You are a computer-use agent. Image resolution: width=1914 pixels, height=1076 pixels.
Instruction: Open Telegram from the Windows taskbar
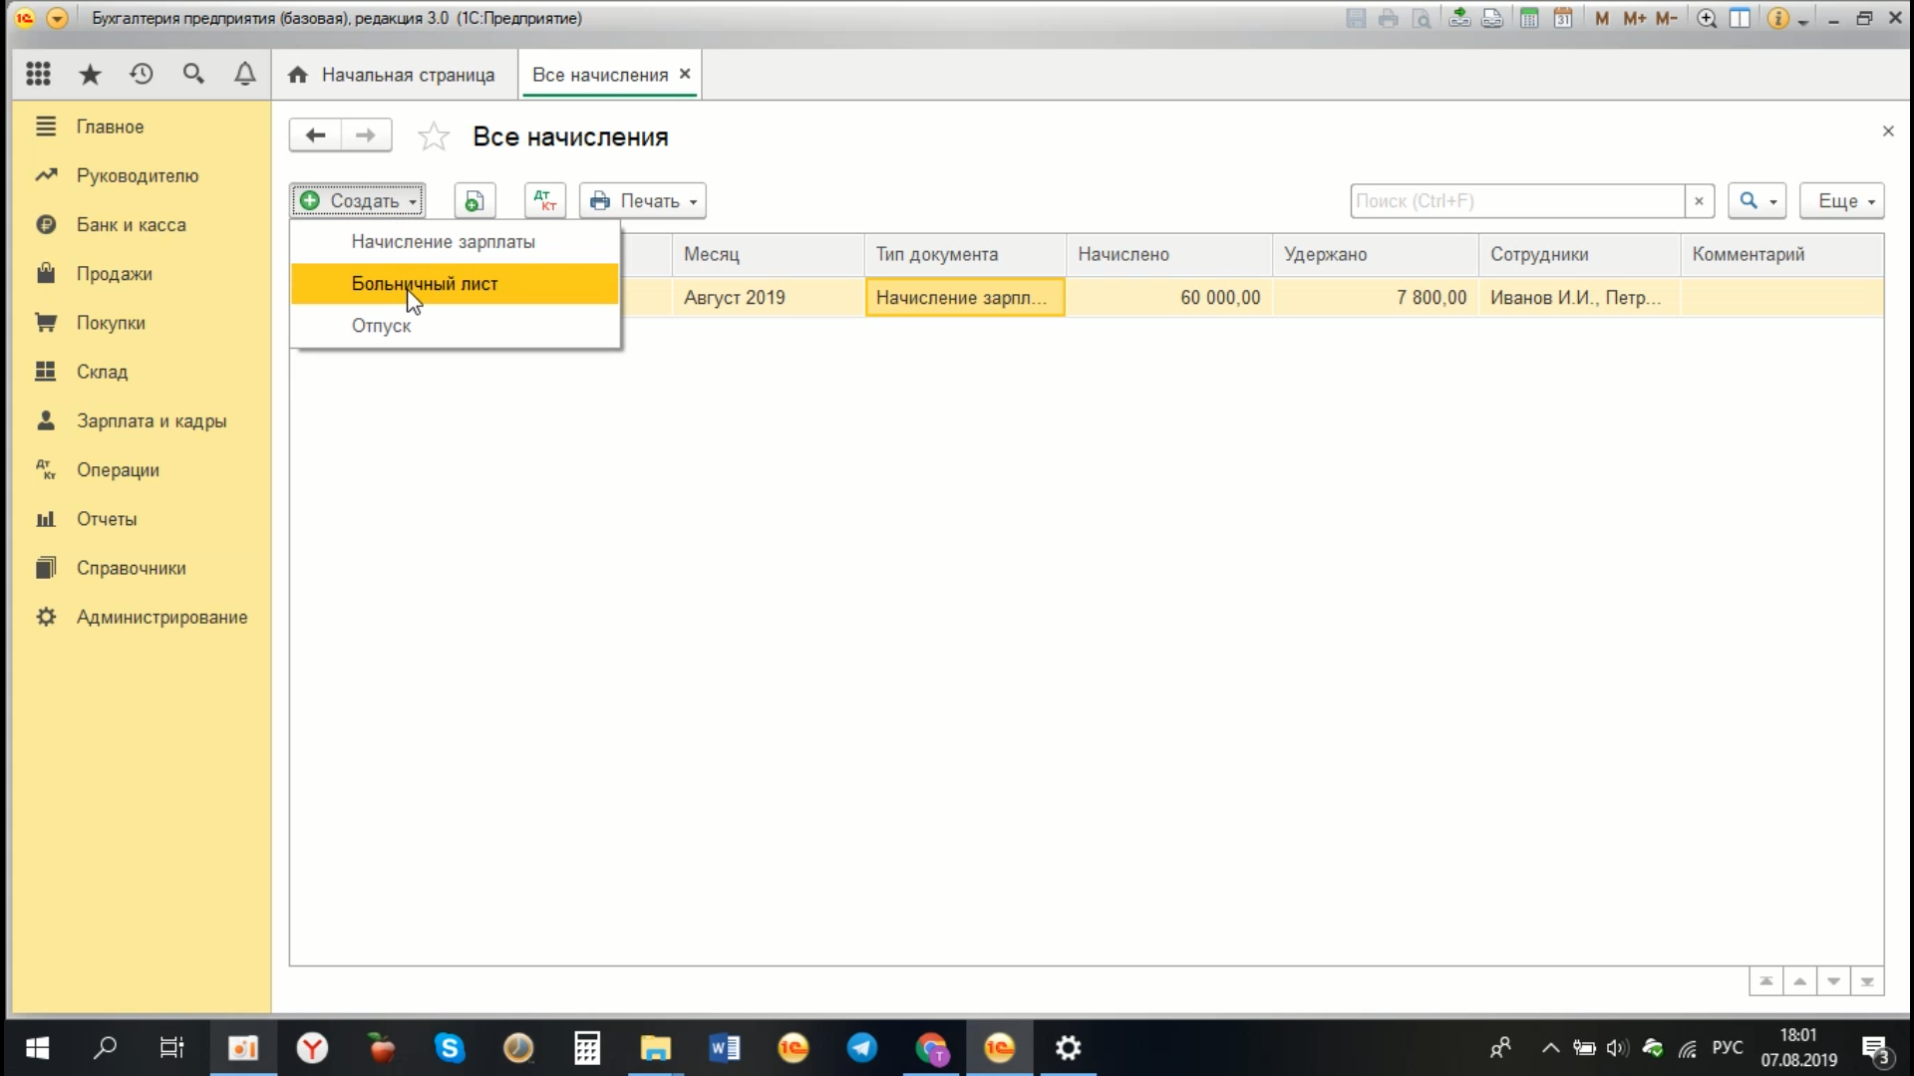862,1048
